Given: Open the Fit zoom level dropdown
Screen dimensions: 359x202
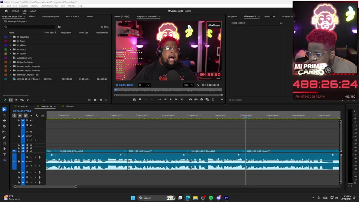Looking at the screenshot, I should tap(144, 85).
